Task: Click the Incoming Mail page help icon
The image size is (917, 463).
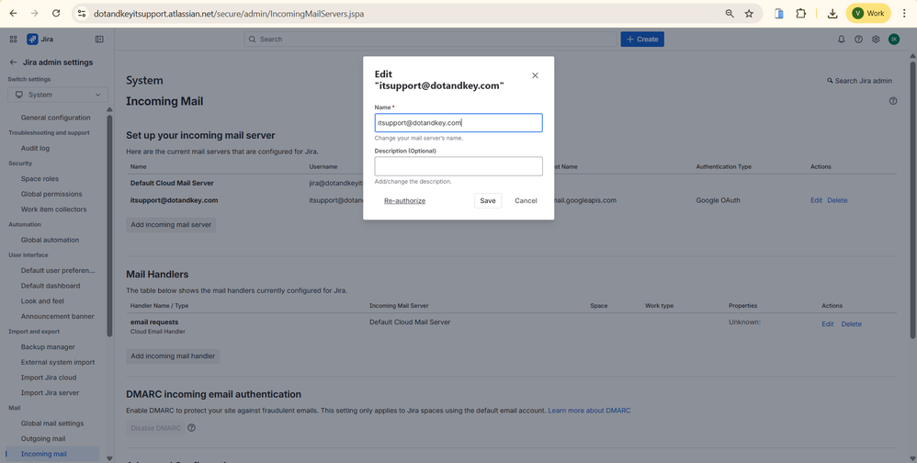Action: pyautogui.click(x=893, y=100)
